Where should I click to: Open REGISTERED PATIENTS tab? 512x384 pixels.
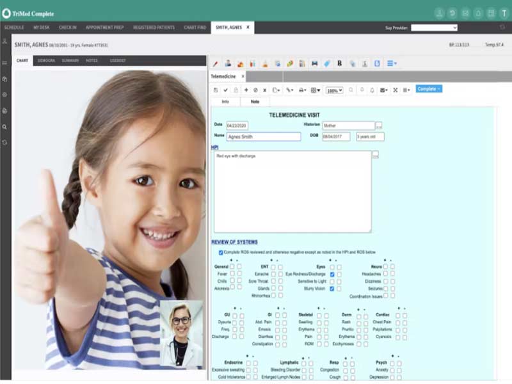pos(154,28)
